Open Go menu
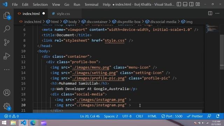Screen dimensions: 224x126 click(x=67, y=5)
